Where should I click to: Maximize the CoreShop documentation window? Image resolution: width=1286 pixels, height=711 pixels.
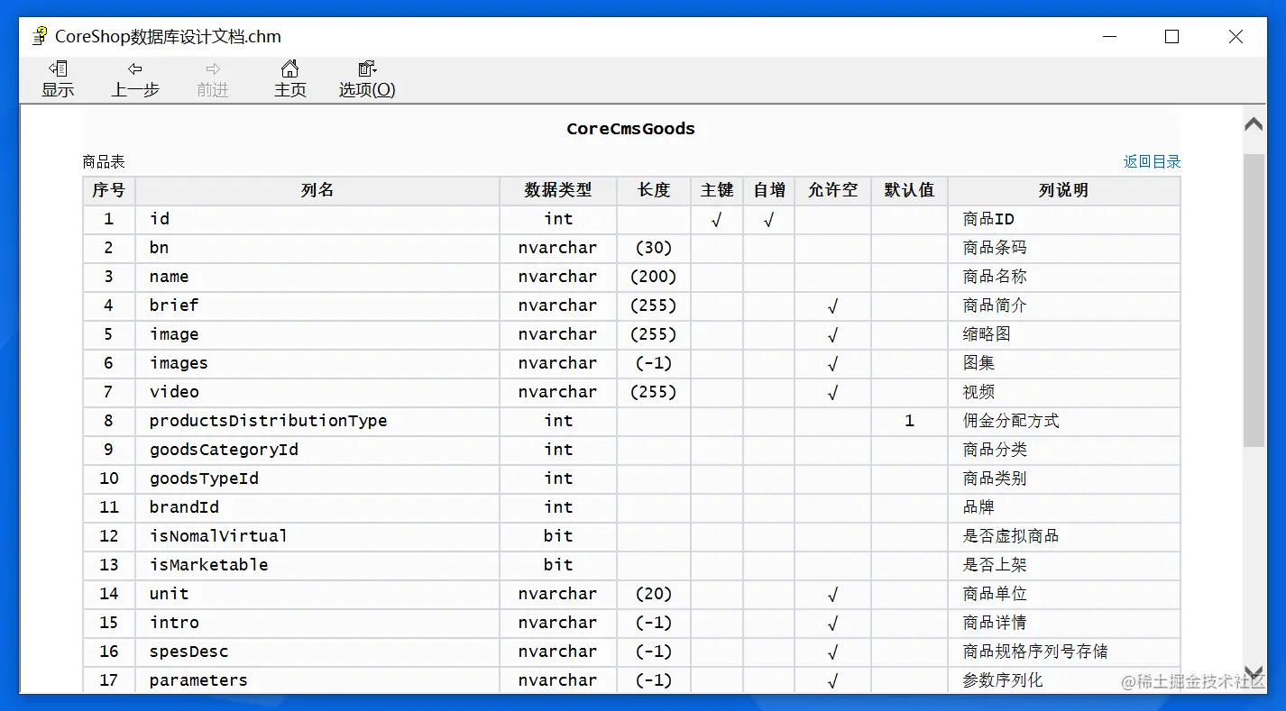[1171, 37]
